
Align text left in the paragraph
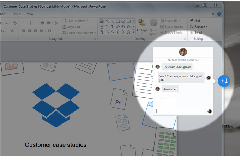23,31
